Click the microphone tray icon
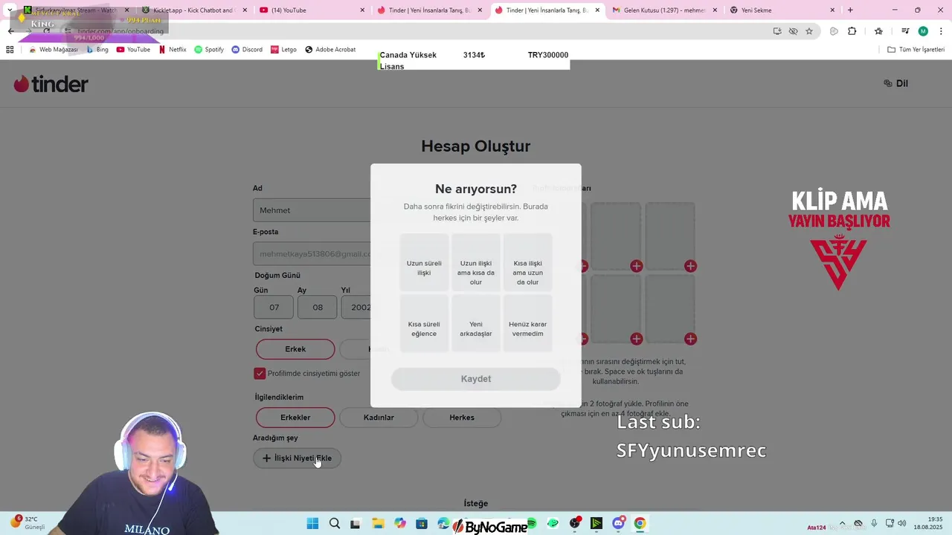The height and width of the screenshot is (535, 952). point(874,524)
